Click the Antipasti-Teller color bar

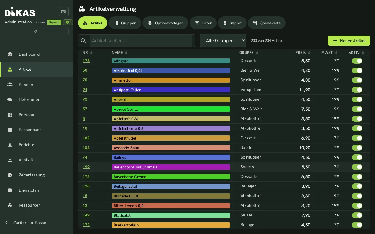[171, 90]
